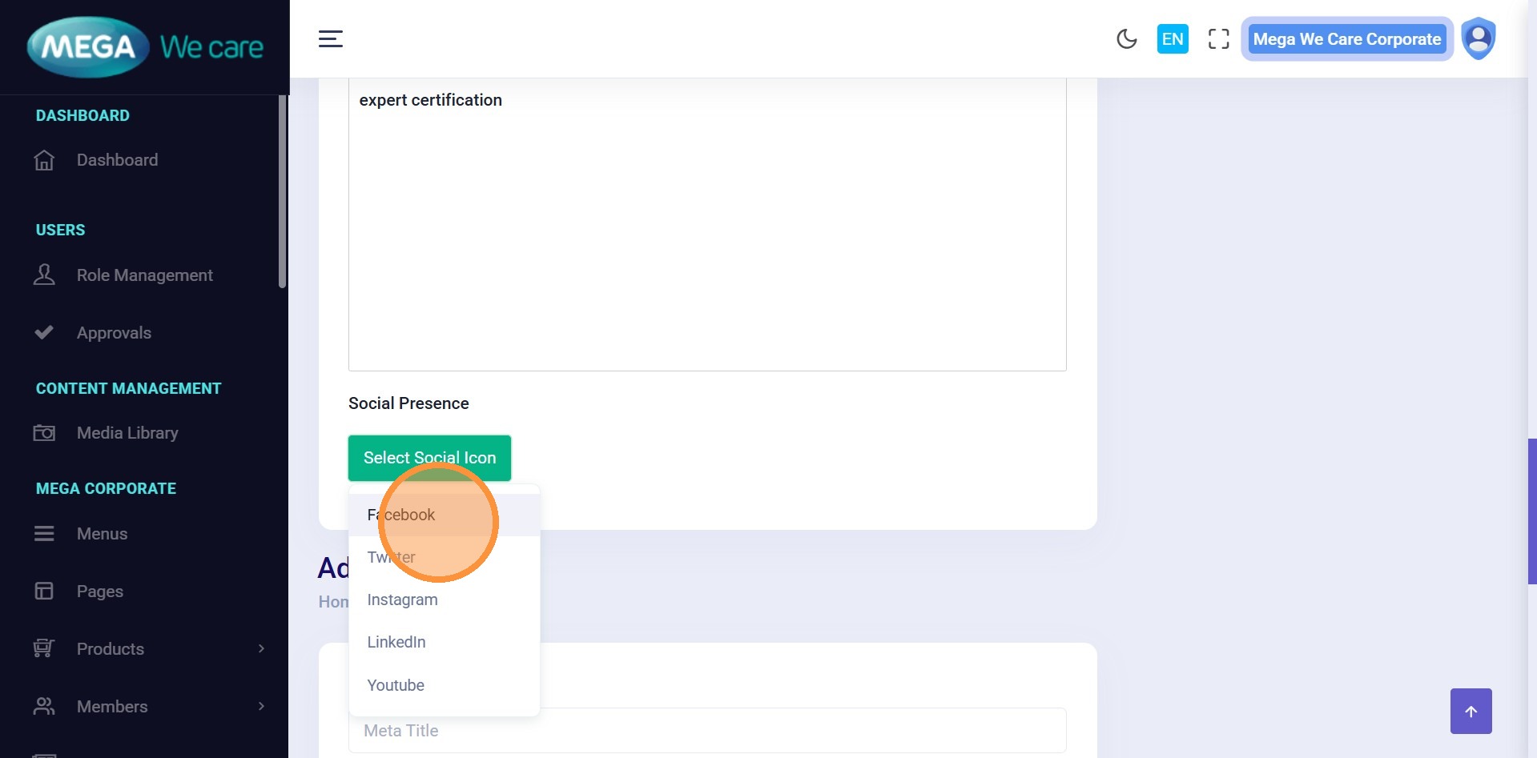Open Dashboard from the sidebar
Screen dimensions: 1537x758
click(117, 160)
